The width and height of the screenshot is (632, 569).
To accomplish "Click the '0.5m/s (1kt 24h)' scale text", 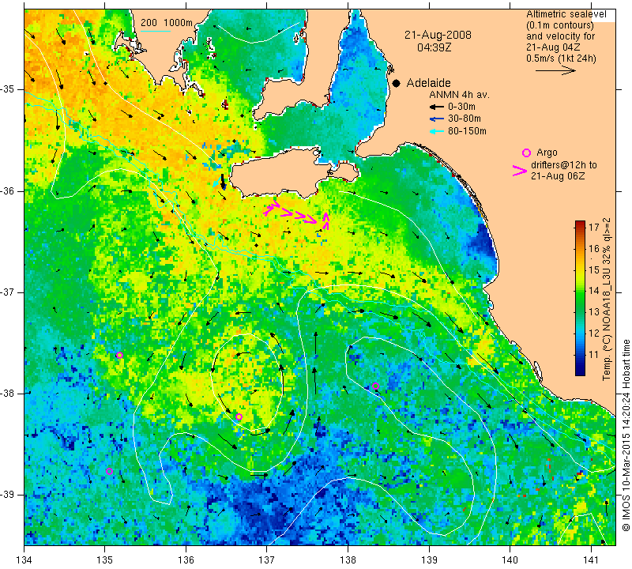I will (x=561, y=58).
